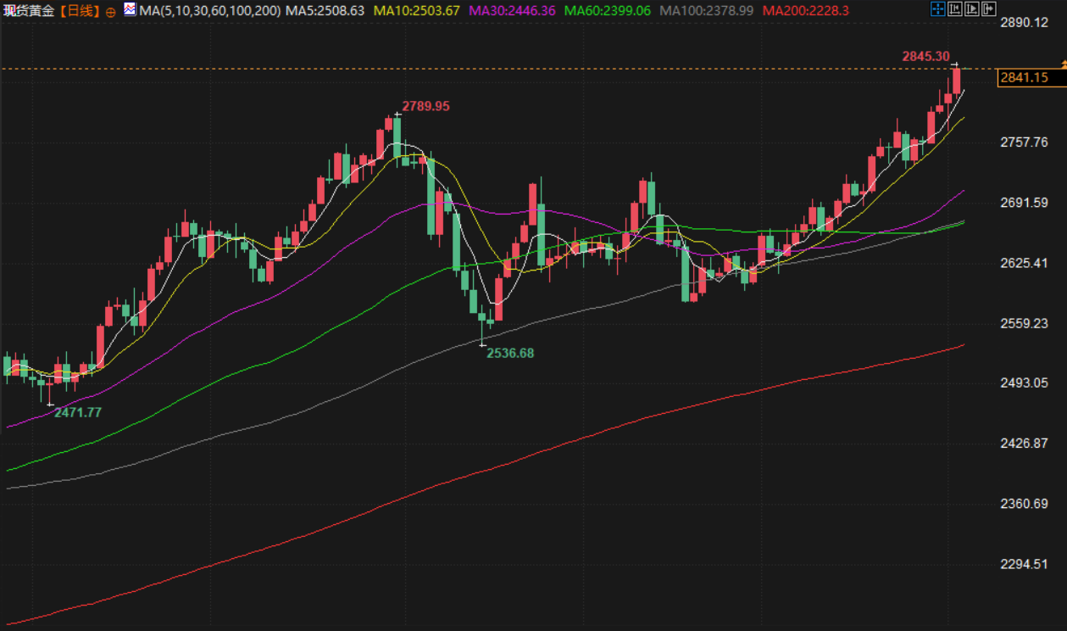The width and height of the screenshot is (1067, 631).
Task: Click the orange circled-plus icon beside 日线
Action: (110, 12)
